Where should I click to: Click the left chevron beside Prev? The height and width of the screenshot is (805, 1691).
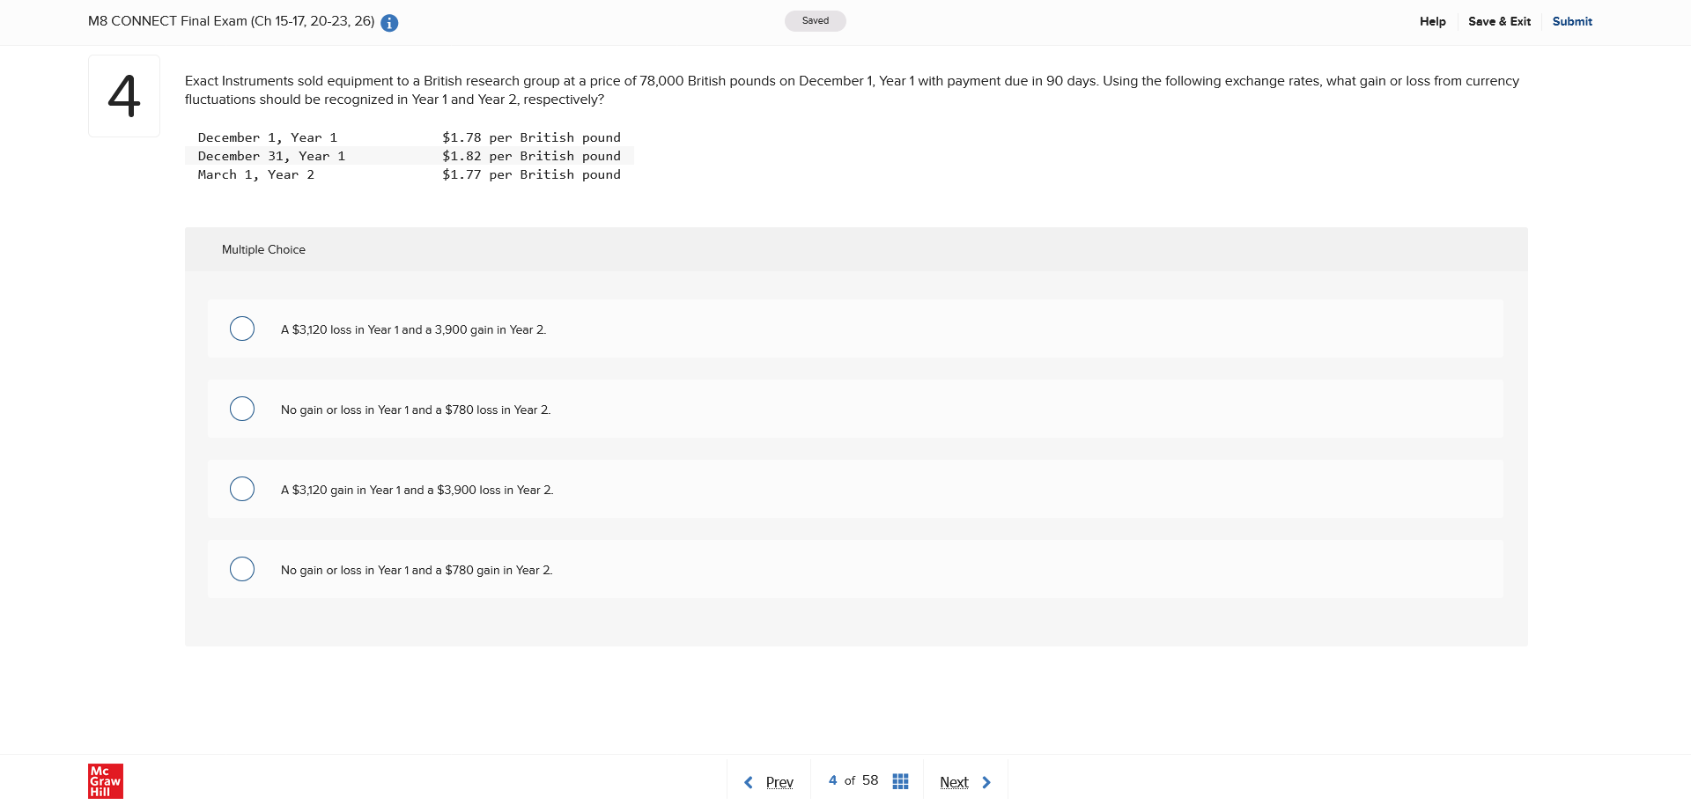[x=748, y=782]
